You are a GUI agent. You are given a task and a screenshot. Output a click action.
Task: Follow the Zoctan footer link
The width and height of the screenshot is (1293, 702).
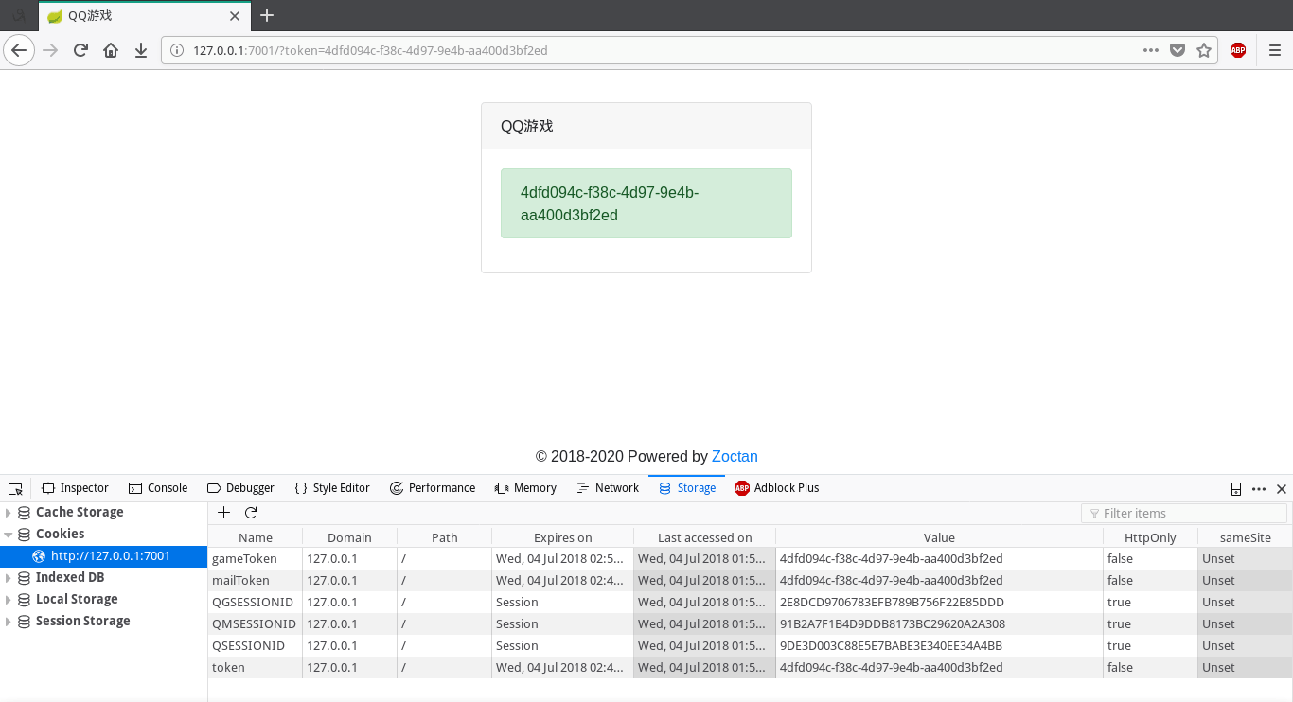click(x=735, y=456)
